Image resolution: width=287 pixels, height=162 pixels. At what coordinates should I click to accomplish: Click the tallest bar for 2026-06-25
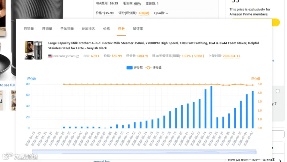[x=211, y=107]
